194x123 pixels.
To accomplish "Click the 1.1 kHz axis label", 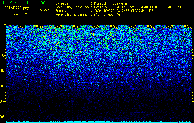I will pos(3,40).
